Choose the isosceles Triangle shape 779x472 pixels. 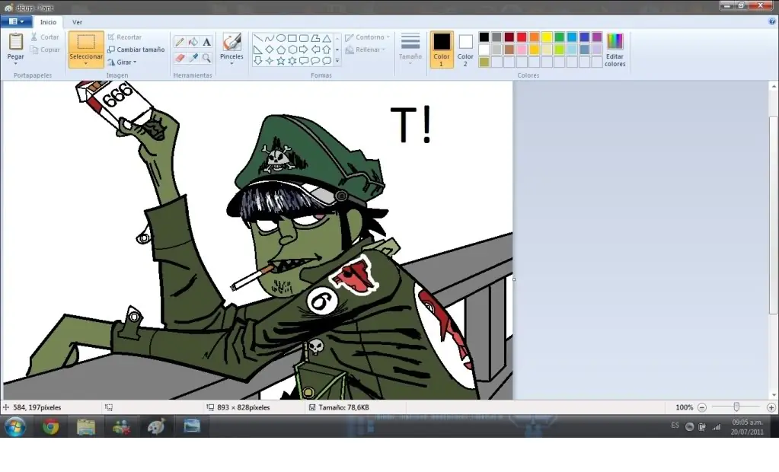click(327, 38)
